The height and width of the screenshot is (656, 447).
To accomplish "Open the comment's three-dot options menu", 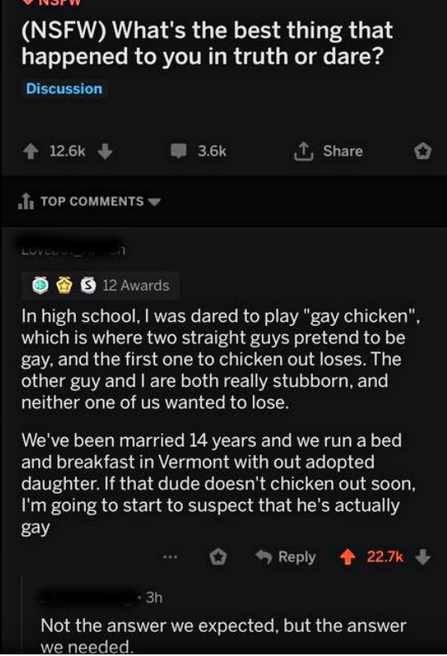I will [x=170, y=558].
